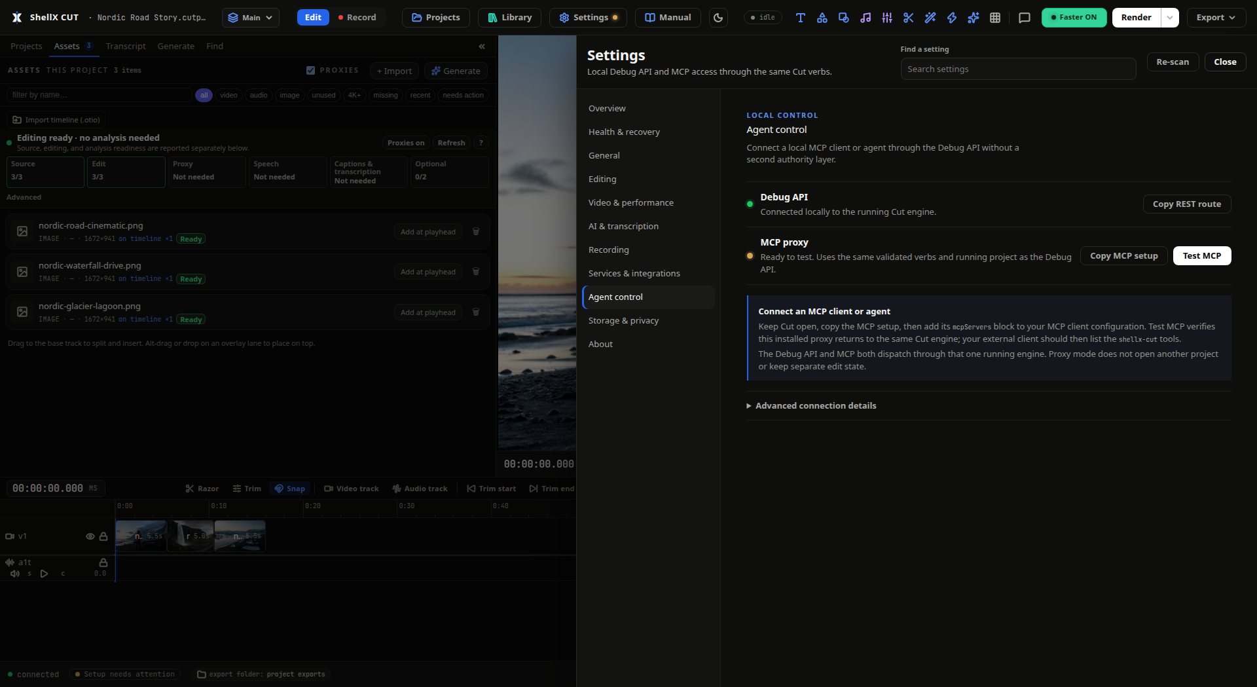Open the Render options dropdown arrow

(1170, 18)
